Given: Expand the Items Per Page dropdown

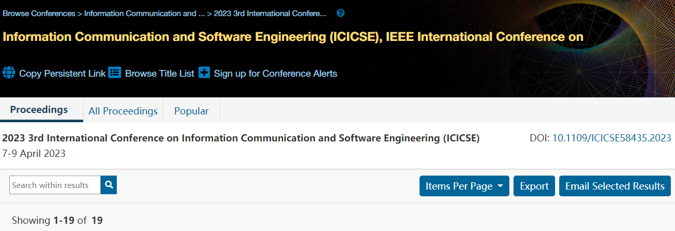Looking at the screenshot, I should tap(464, 186).
